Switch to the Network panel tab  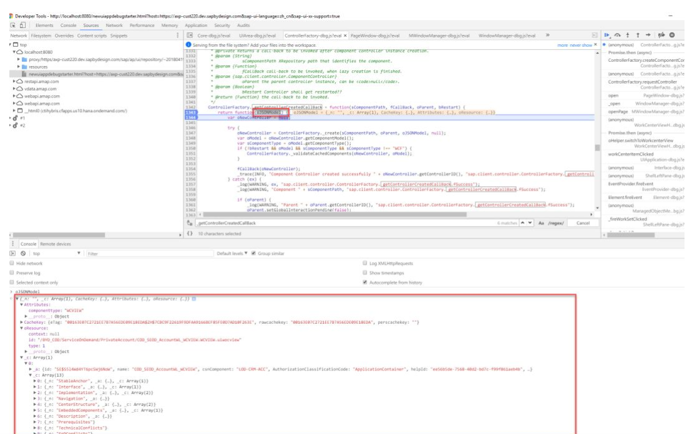pyautogui.click(x=114, y=25)
